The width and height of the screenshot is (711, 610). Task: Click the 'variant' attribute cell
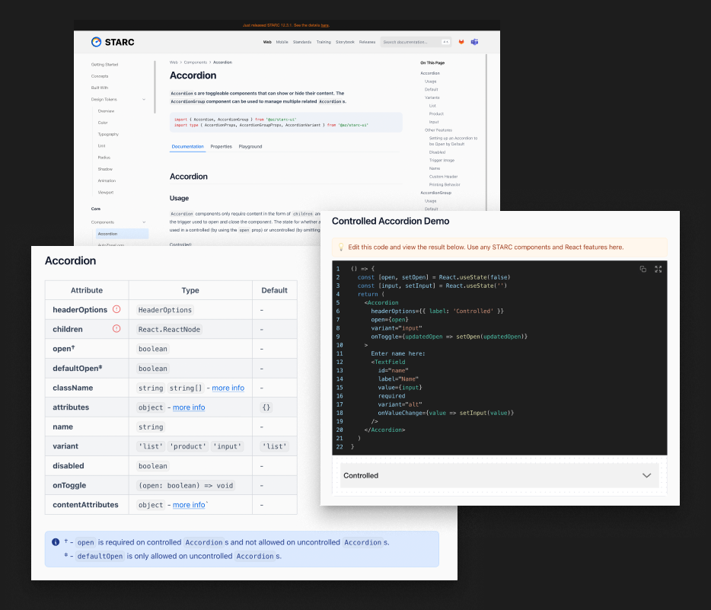pos(87,446)
